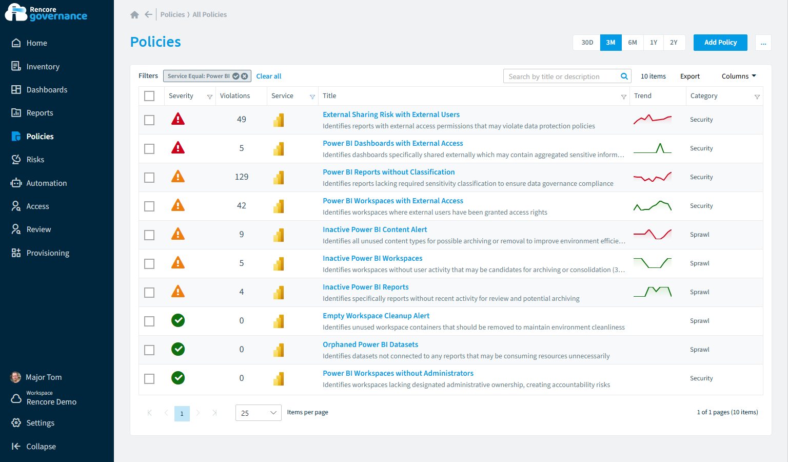Open the Orphaned Power BI Datasets policy
The width and height of the screenshot is (788, 462).
coord(370,344)
